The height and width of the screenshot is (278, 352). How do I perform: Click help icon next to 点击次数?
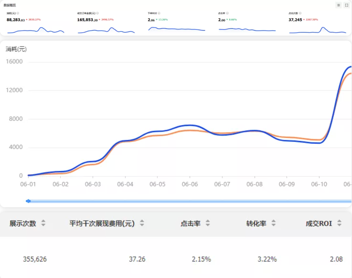coord(300,13)
